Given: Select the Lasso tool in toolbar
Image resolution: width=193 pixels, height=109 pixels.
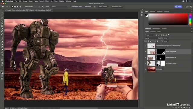Looking at the screenshot, I should [x=2, y=18].
